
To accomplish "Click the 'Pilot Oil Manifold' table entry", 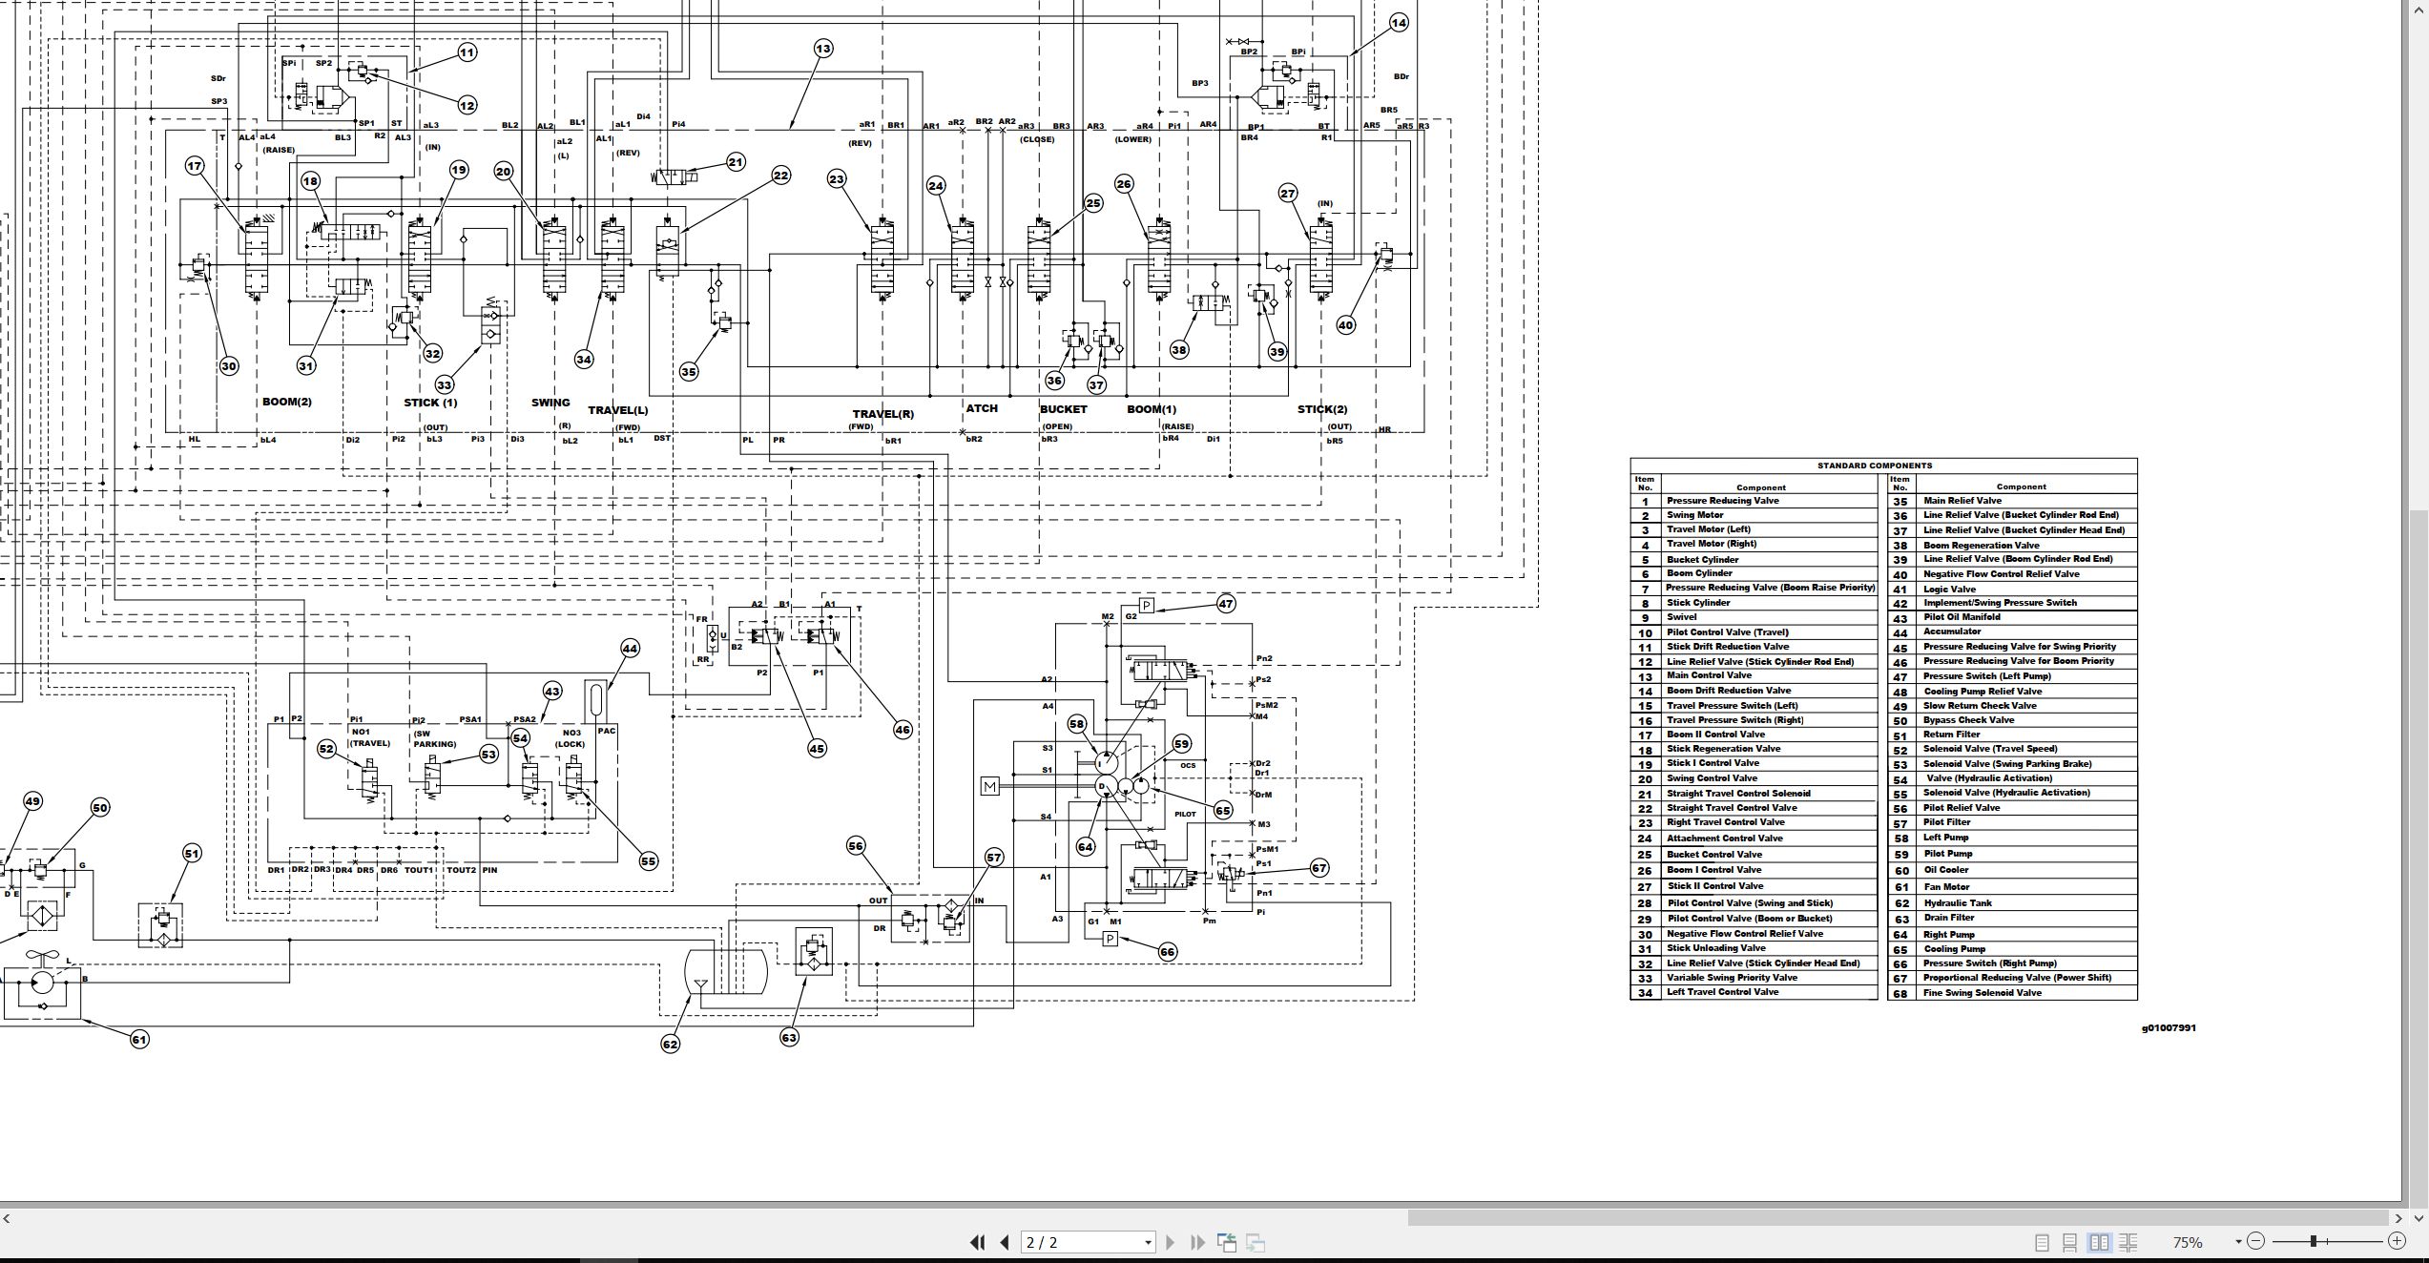I will coord(1962,617).
